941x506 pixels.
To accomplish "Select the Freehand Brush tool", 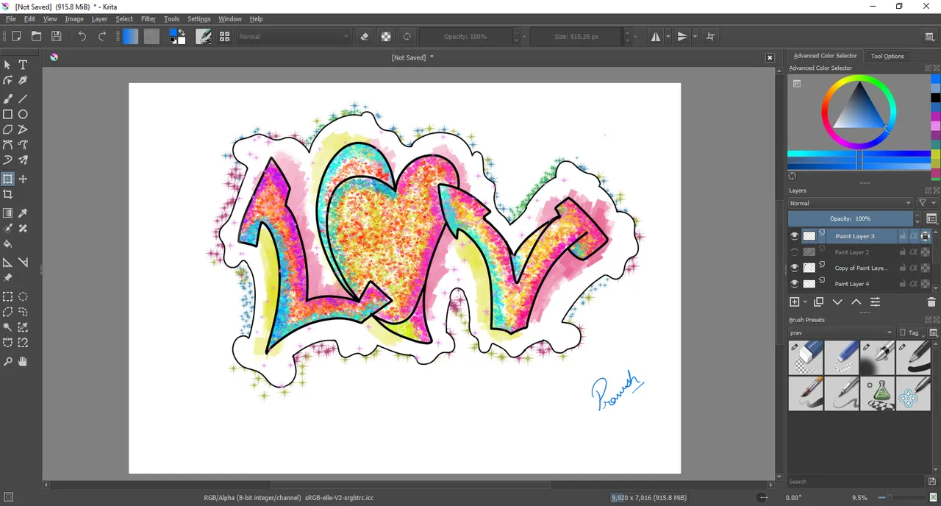I will [x=7, y=99].
